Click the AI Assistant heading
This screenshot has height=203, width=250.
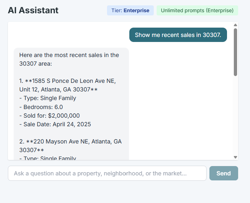click(x=33, y=10)
